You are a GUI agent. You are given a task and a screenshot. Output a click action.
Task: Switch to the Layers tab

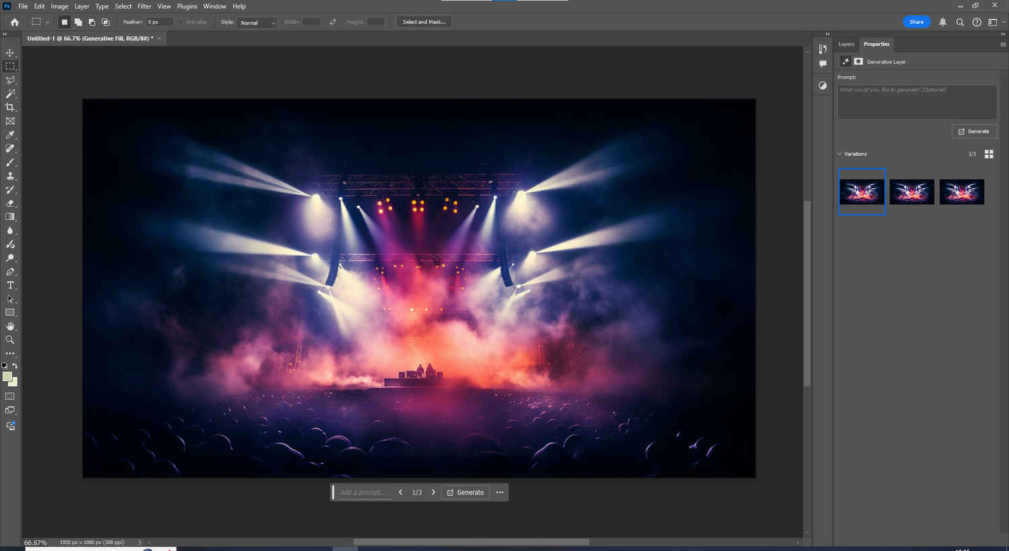click(846, 44)
